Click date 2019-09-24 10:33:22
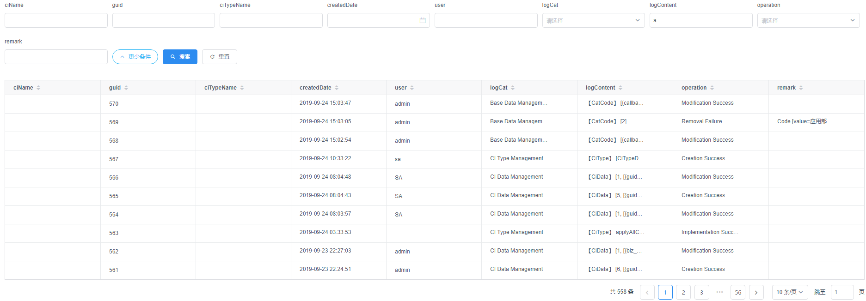The width and height of the screenshot is (866, 301). click(x=325, y=158)
